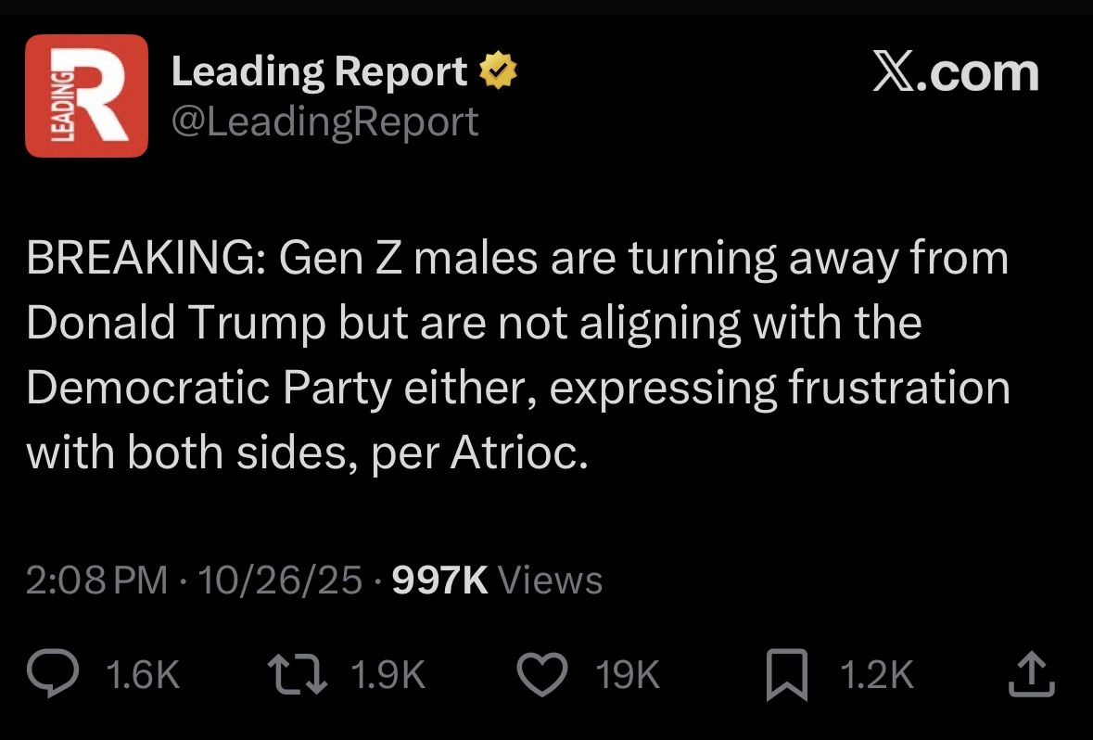1093x740 pixels.
Task: View the 997K Views analytics
Action: 498,581
